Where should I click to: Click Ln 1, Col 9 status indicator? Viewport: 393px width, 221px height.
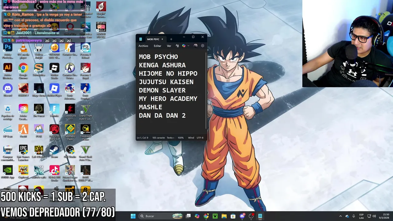pos(142,138)
